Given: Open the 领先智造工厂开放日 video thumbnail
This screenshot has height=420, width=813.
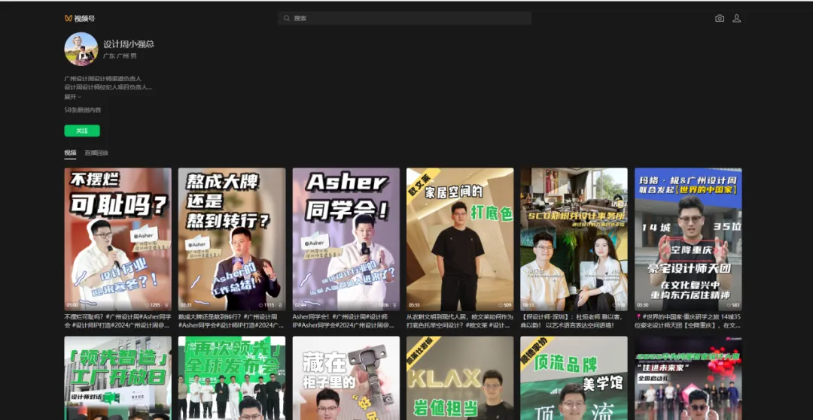Looking at the screenshot, I should [117, 378].
